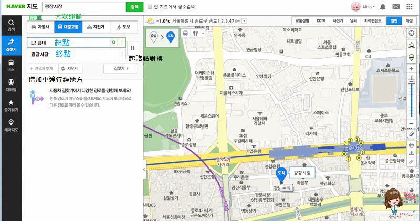Select the ruler distance-measure tool
Screen dimensions: 420x221
(412, 134)
